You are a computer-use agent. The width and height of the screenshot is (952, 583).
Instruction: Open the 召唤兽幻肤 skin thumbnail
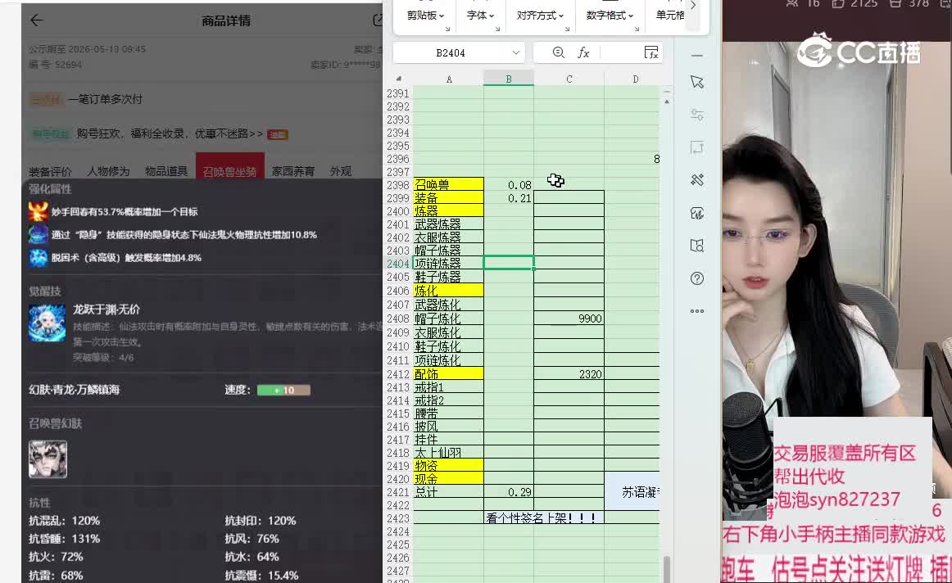pos(48,459)
